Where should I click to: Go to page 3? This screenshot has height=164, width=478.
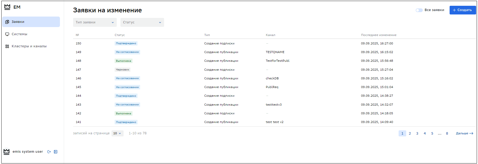click(417, 134)
